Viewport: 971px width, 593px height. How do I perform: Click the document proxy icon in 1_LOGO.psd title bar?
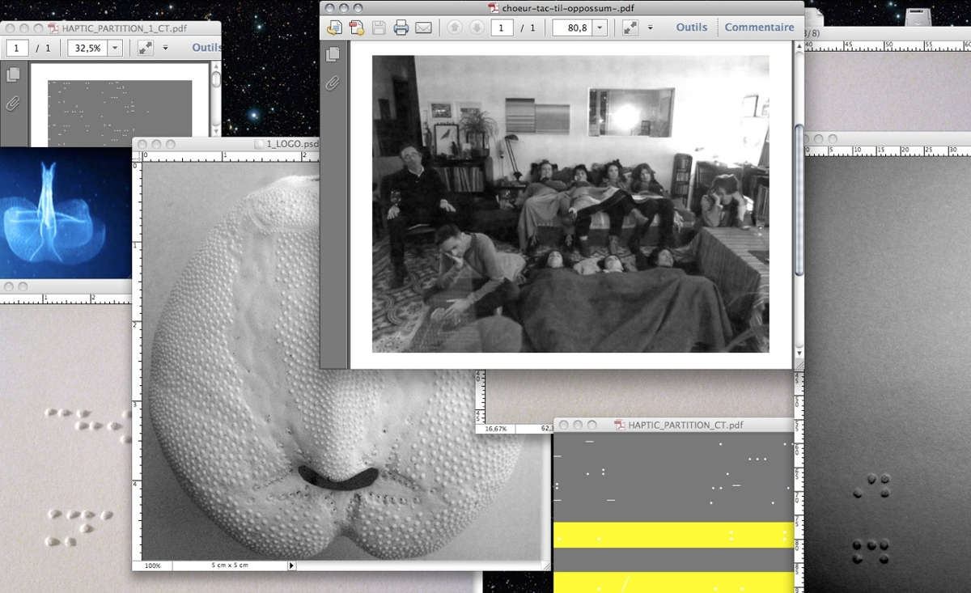pyautogui.click(x=259, y=144)
